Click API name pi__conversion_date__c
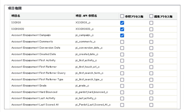Image resolution: width=184 pixels, height=112 pixels. coord(89,48)
